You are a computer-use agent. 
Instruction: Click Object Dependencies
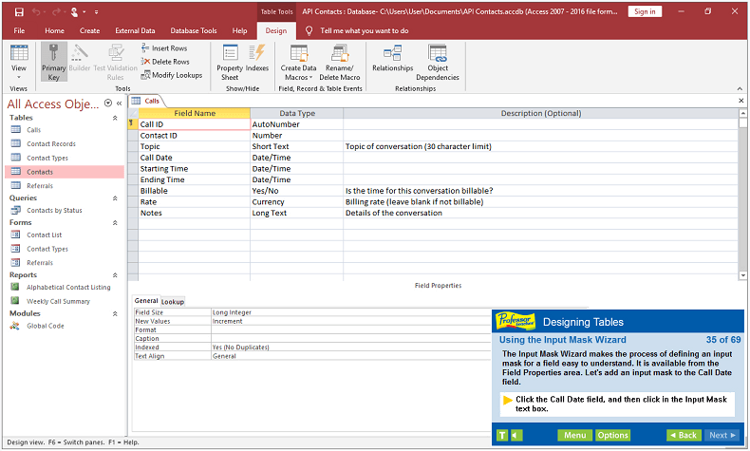[438, 62]
